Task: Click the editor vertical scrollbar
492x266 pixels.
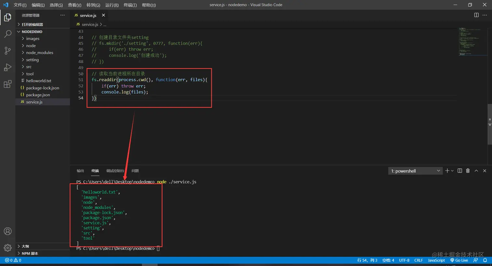Action: 490,124
